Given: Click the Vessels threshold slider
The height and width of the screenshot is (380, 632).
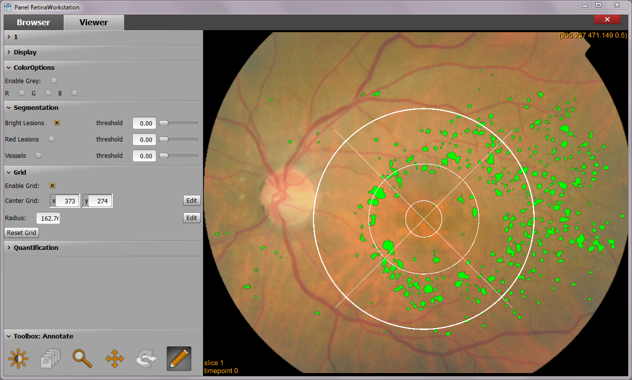Looking at the screenshot, I should (178, 155).
